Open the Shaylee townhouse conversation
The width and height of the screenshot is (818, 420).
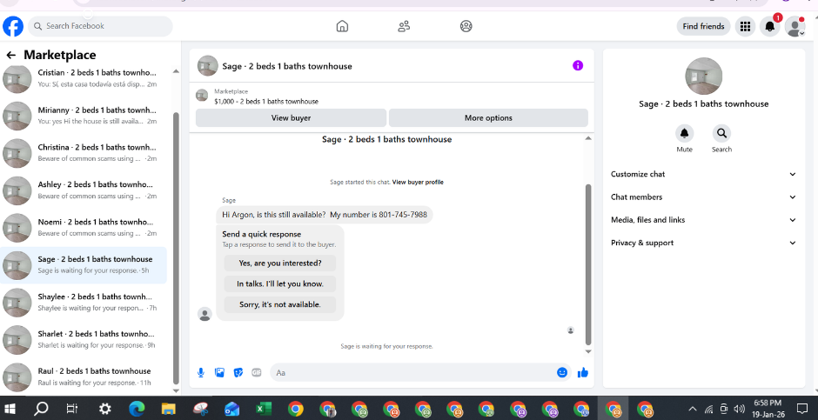coord(85,303)
